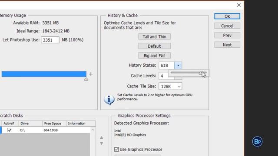The image size is (278, 156).
Task: Click the History States value field
Action: [167, 65]
